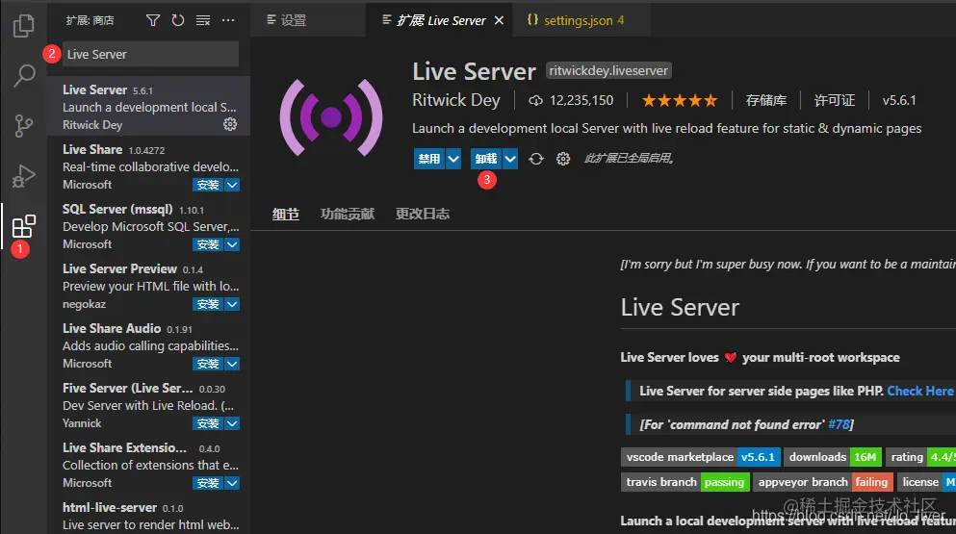This screenshot has width=956, height=534.
Task: Clear extensions search results icon
Action: 203,21
